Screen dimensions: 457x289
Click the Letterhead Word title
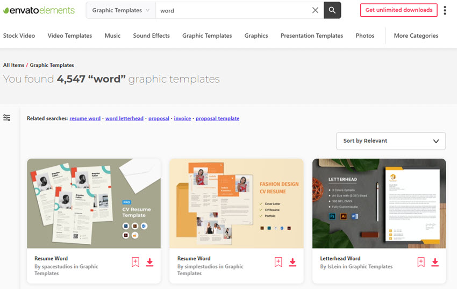point(340,258)
